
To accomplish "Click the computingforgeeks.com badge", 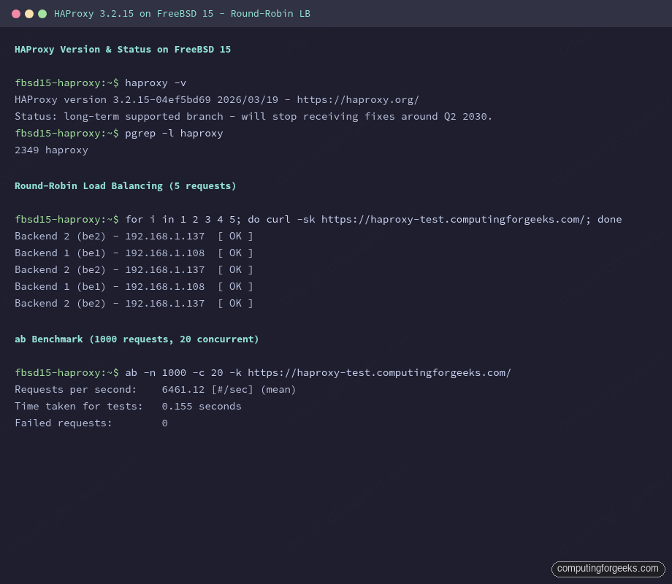I will point(608,569).
